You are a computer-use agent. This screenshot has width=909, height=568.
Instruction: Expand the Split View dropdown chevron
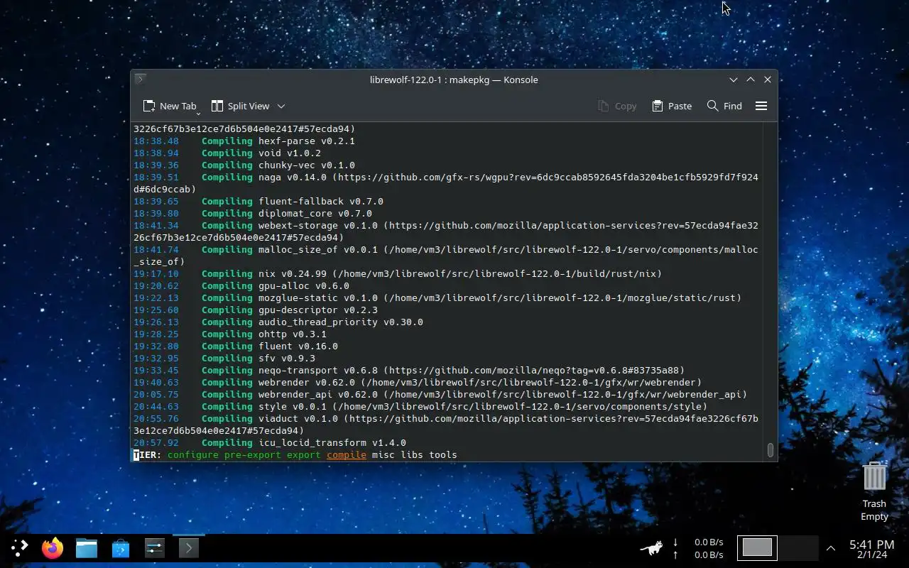click(281, 106)
